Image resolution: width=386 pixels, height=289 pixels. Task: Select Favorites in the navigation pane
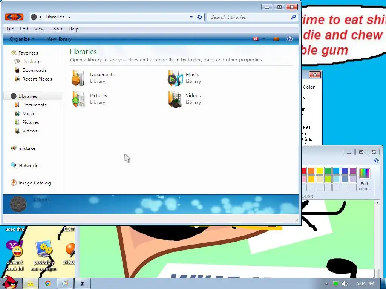point(28,53)
